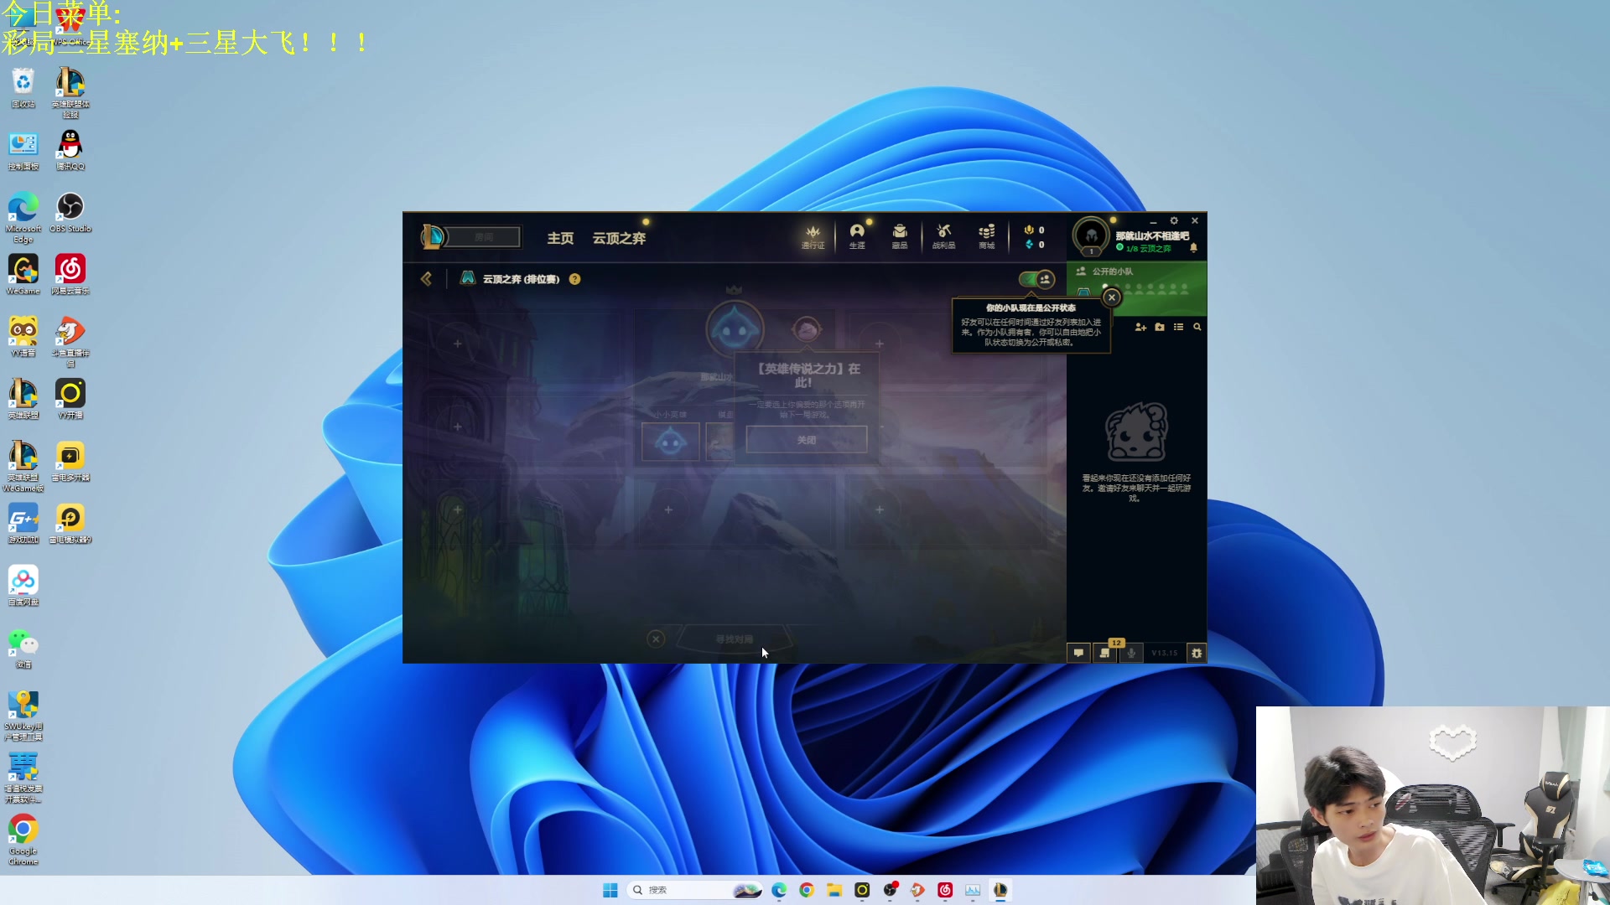Image resolution: width=1610 pixels, height=905 pixels.
Task: Click the bug report icon
Action: pos(1197,653)
